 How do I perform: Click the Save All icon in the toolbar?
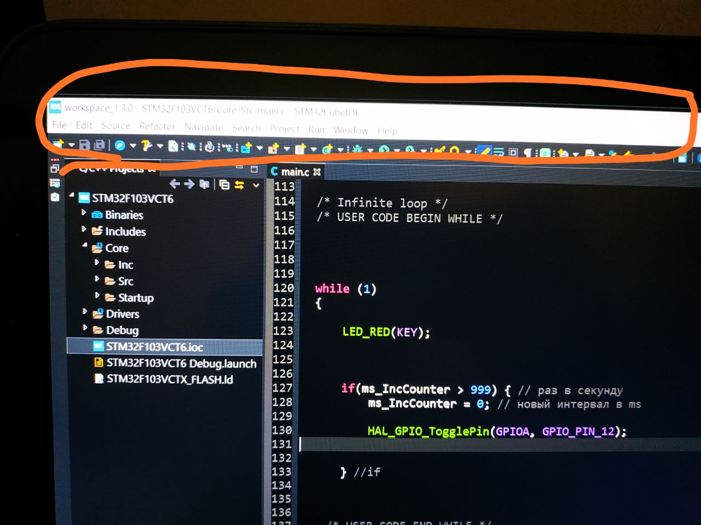pyautogui.click(x=99, y=145)
